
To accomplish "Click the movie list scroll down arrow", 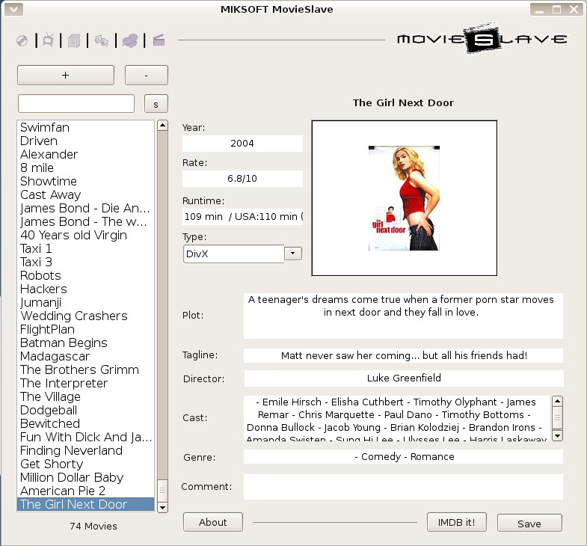I will point(162,507).
